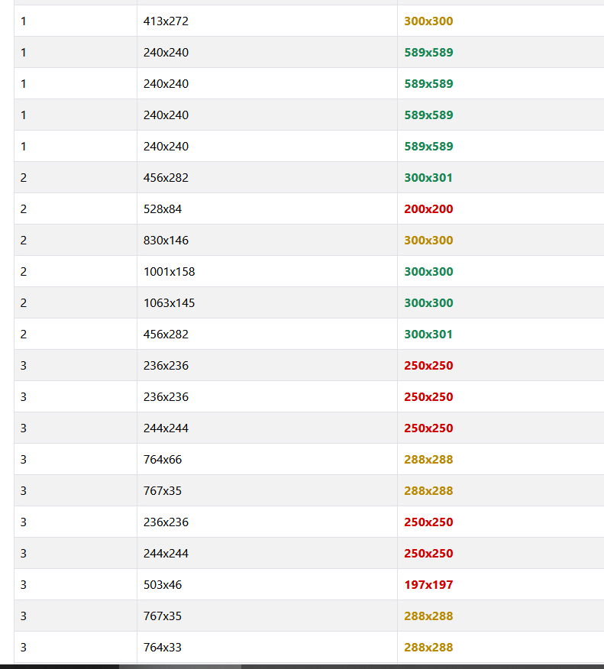Select the 528x84 dimension cell
Image resolution: width=604 pixels, height=669 pixels.
coord(163,209)
